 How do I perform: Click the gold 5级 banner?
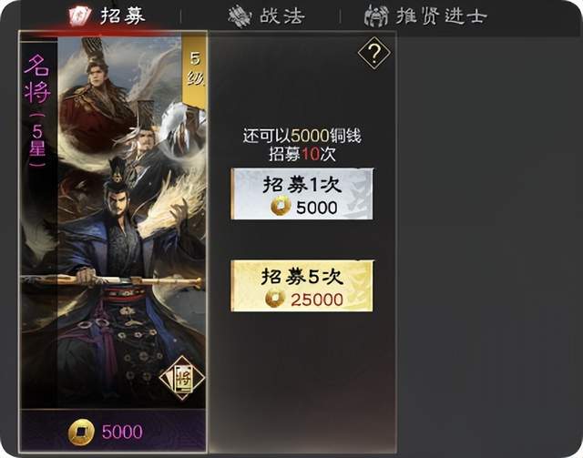194,70
